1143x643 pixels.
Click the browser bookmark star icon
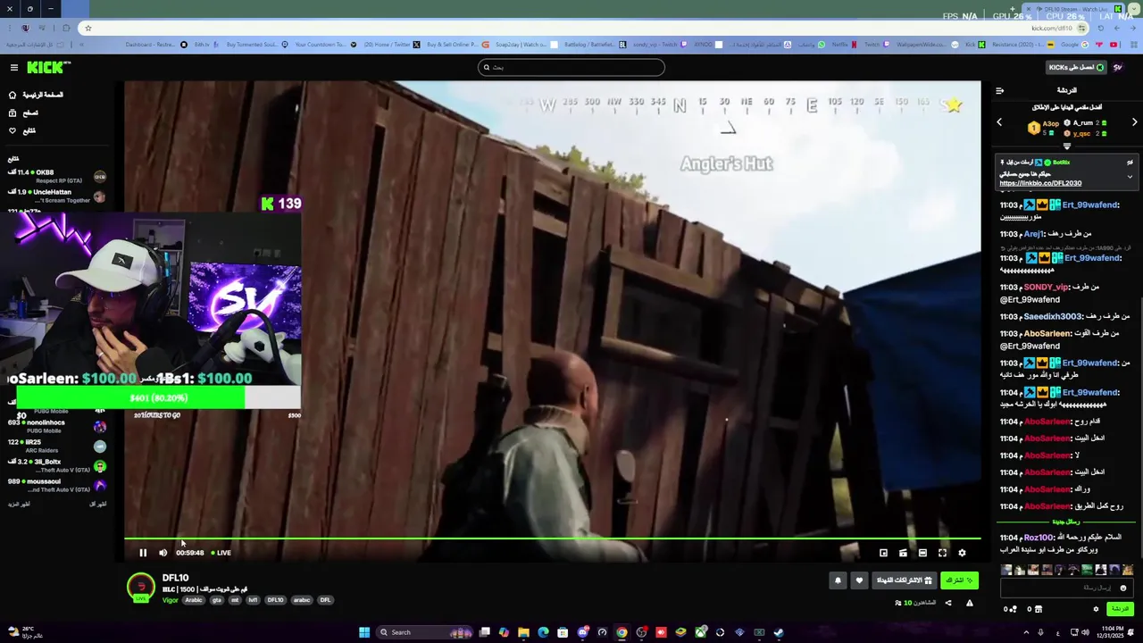pyautogui.click(x=88, y=28)
